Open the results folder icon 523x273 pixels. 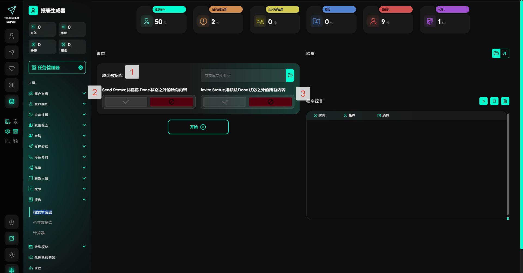pos(496,53)
